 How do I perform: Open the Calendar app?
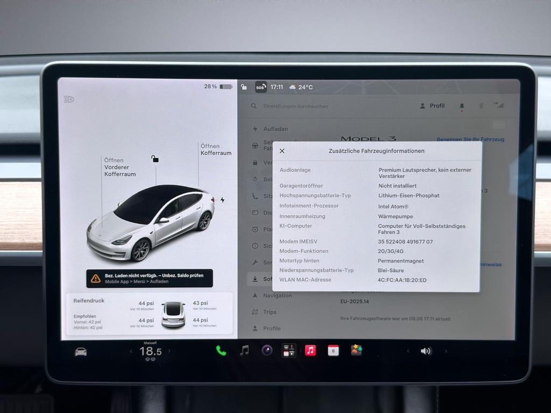(333, 350)
